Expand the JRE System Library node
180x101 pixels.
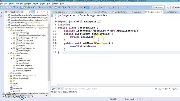point(9,76)
